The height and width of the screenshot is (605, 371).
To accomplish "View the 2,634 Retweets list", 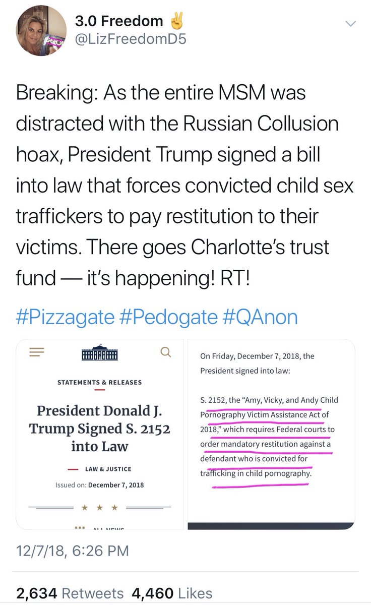I will (70, 593).
